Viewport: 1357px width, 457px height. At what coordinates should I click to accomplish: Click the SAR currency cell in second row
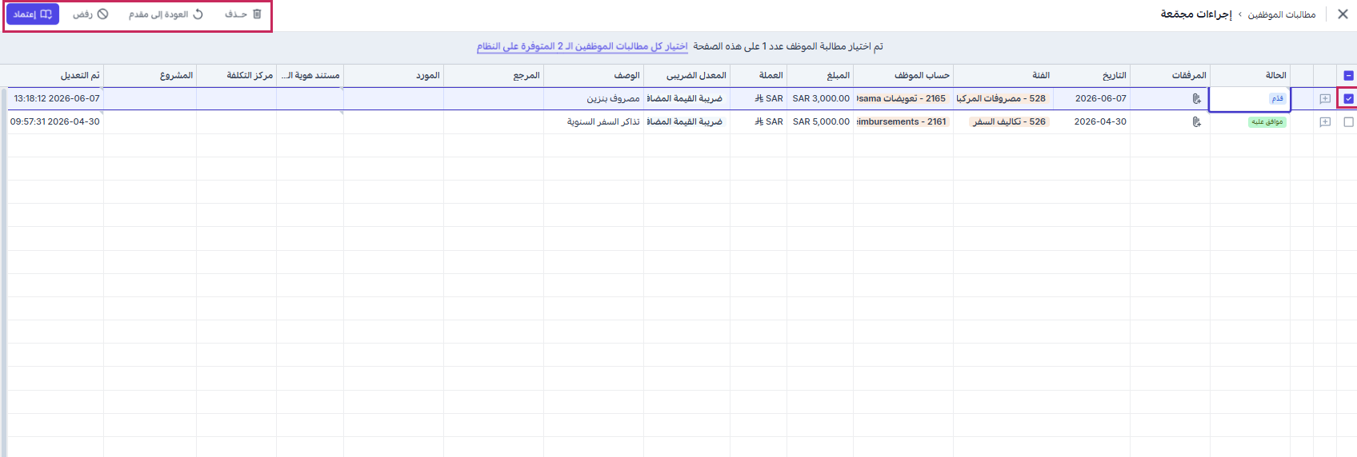[x=759, y=122]
